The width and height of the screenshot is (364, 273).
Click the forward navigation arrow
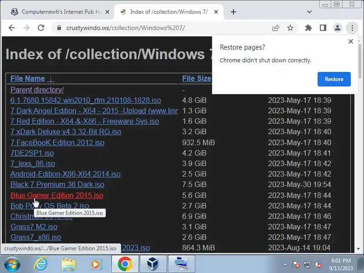pos(26,28)
